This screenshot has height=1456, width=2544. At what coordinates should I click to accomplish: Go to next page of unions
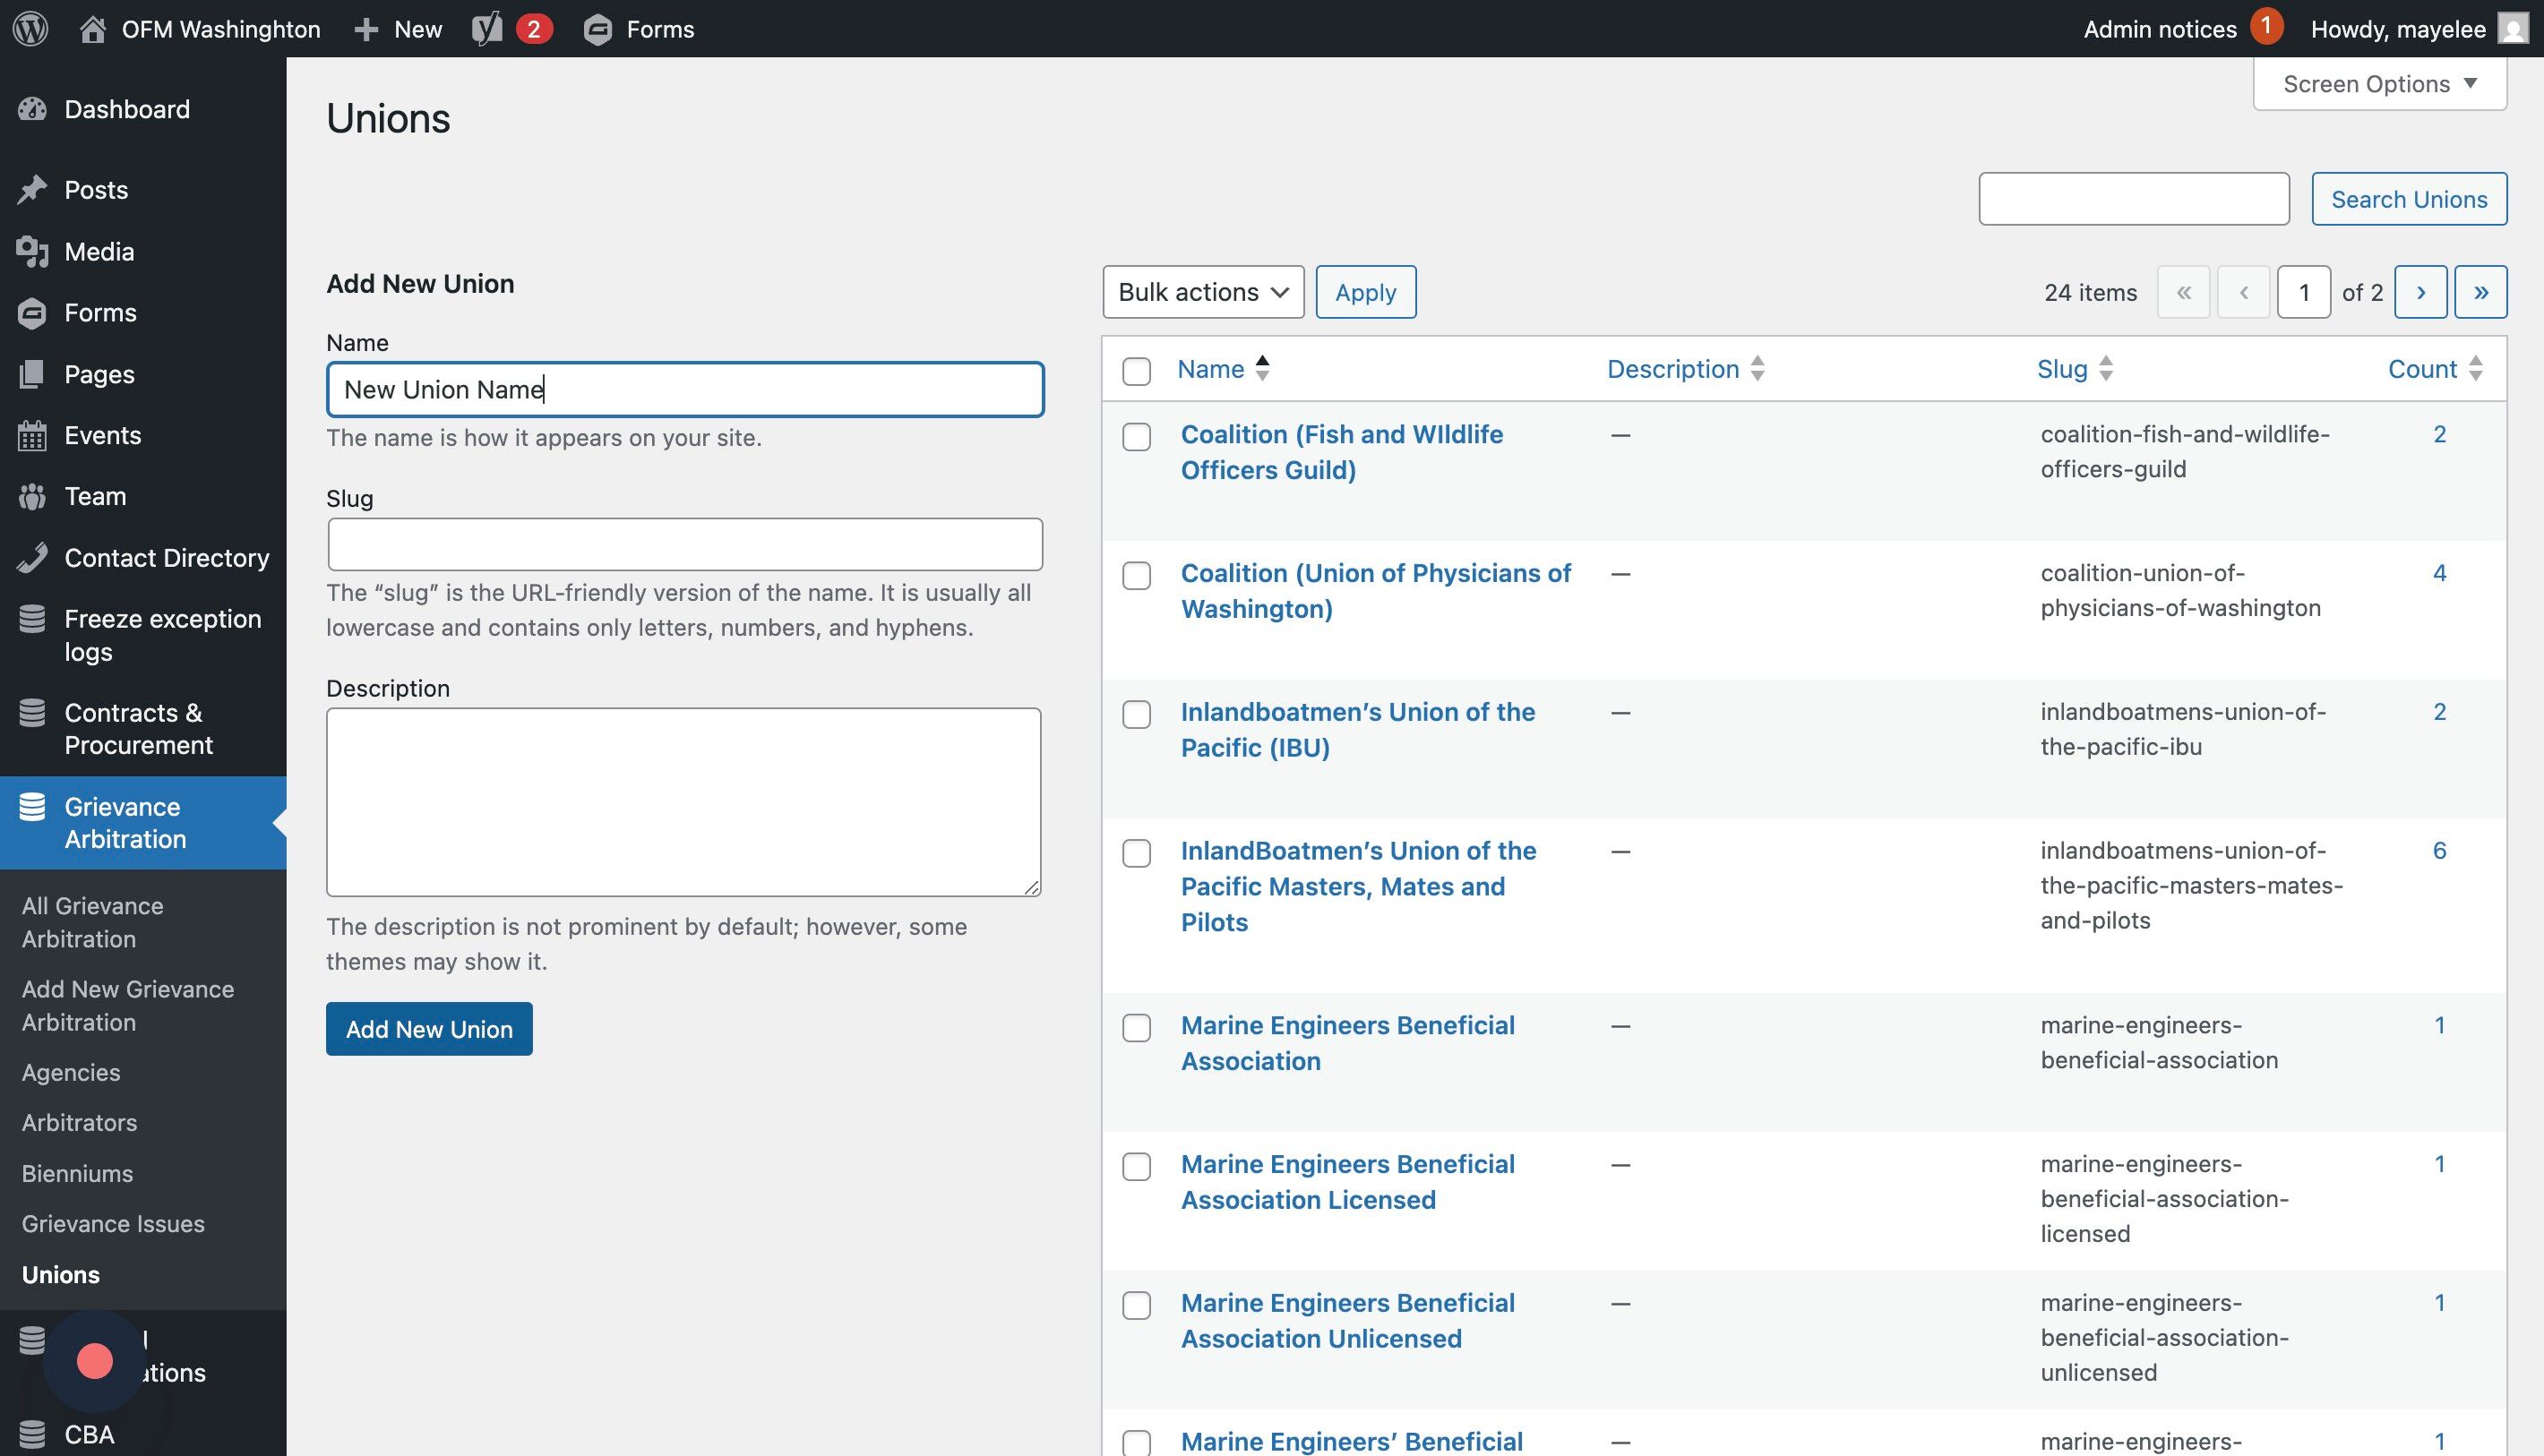point(2420,292)
